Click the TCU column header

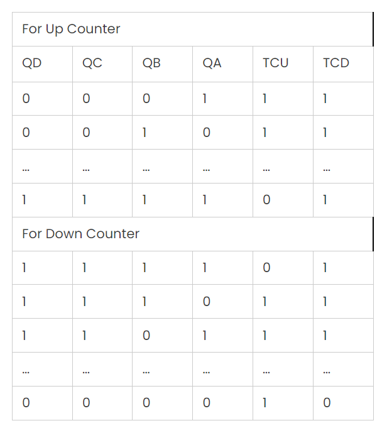[x=283, y=64]
